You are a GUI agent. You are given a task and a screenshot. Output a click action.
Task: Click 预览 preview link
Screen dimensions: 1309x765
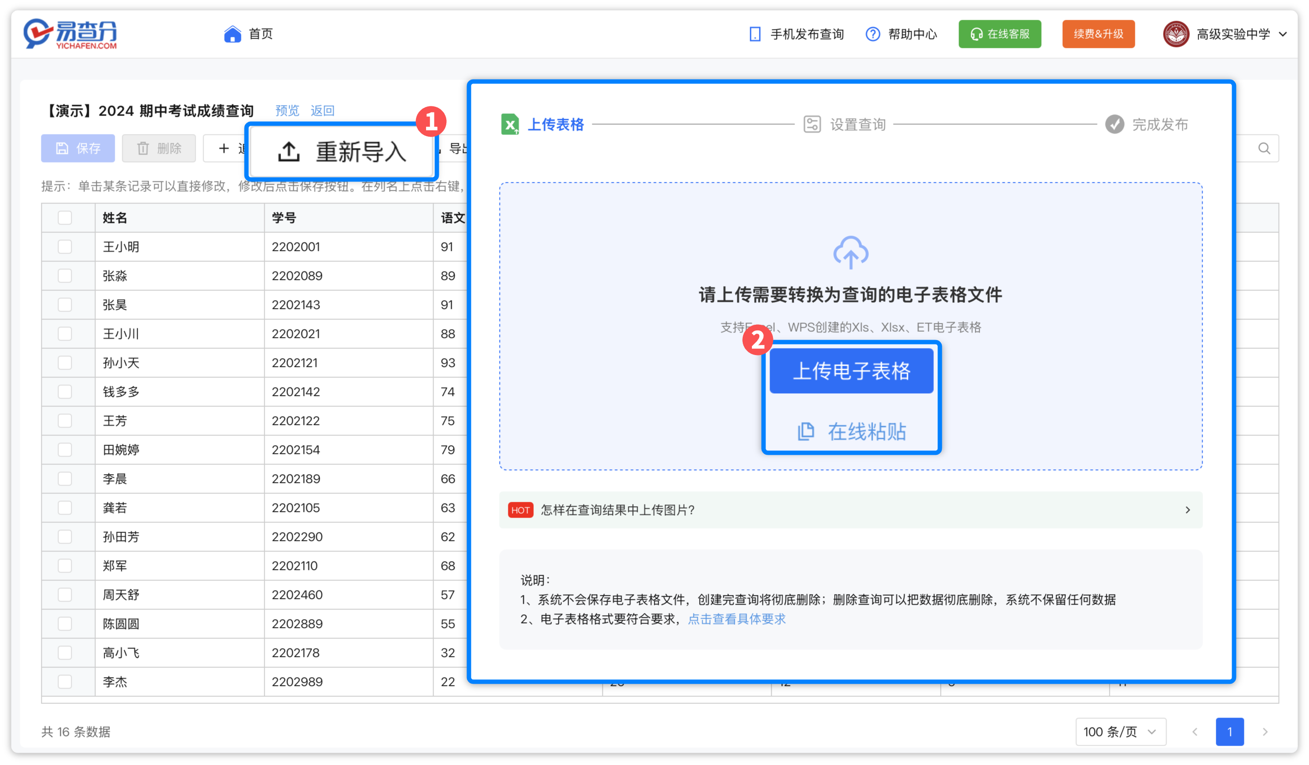(x=285, y=109)
